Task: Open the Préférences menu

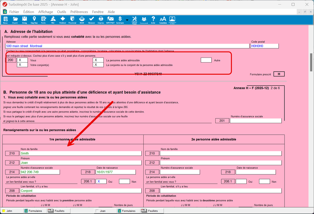Action: (79, 12)
